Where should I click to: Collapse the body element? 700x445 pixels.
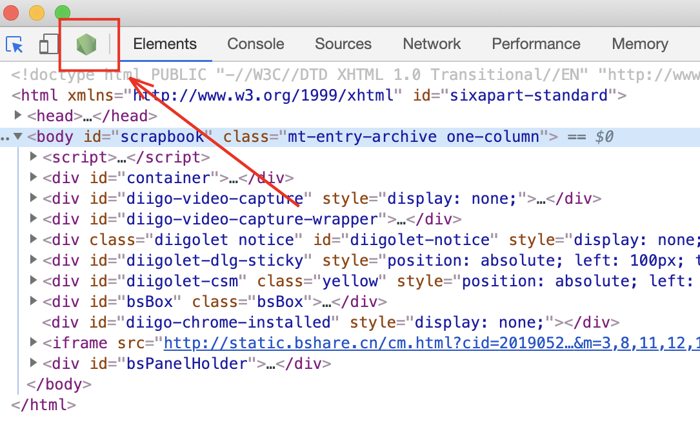pyautogui.click(x=18, y=136)
